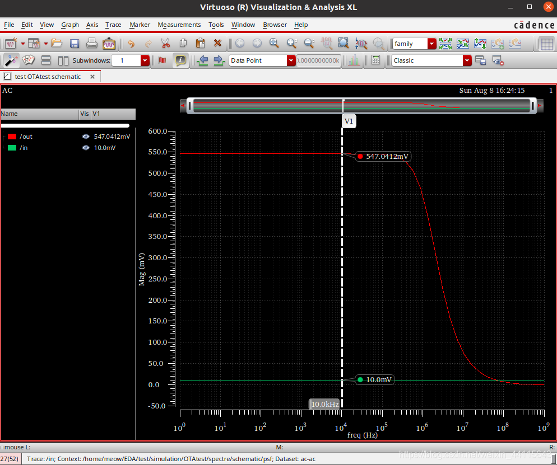Click the histogram bar chart icon
This screenshot has height=465, width=557.
[x=354, y=60]
